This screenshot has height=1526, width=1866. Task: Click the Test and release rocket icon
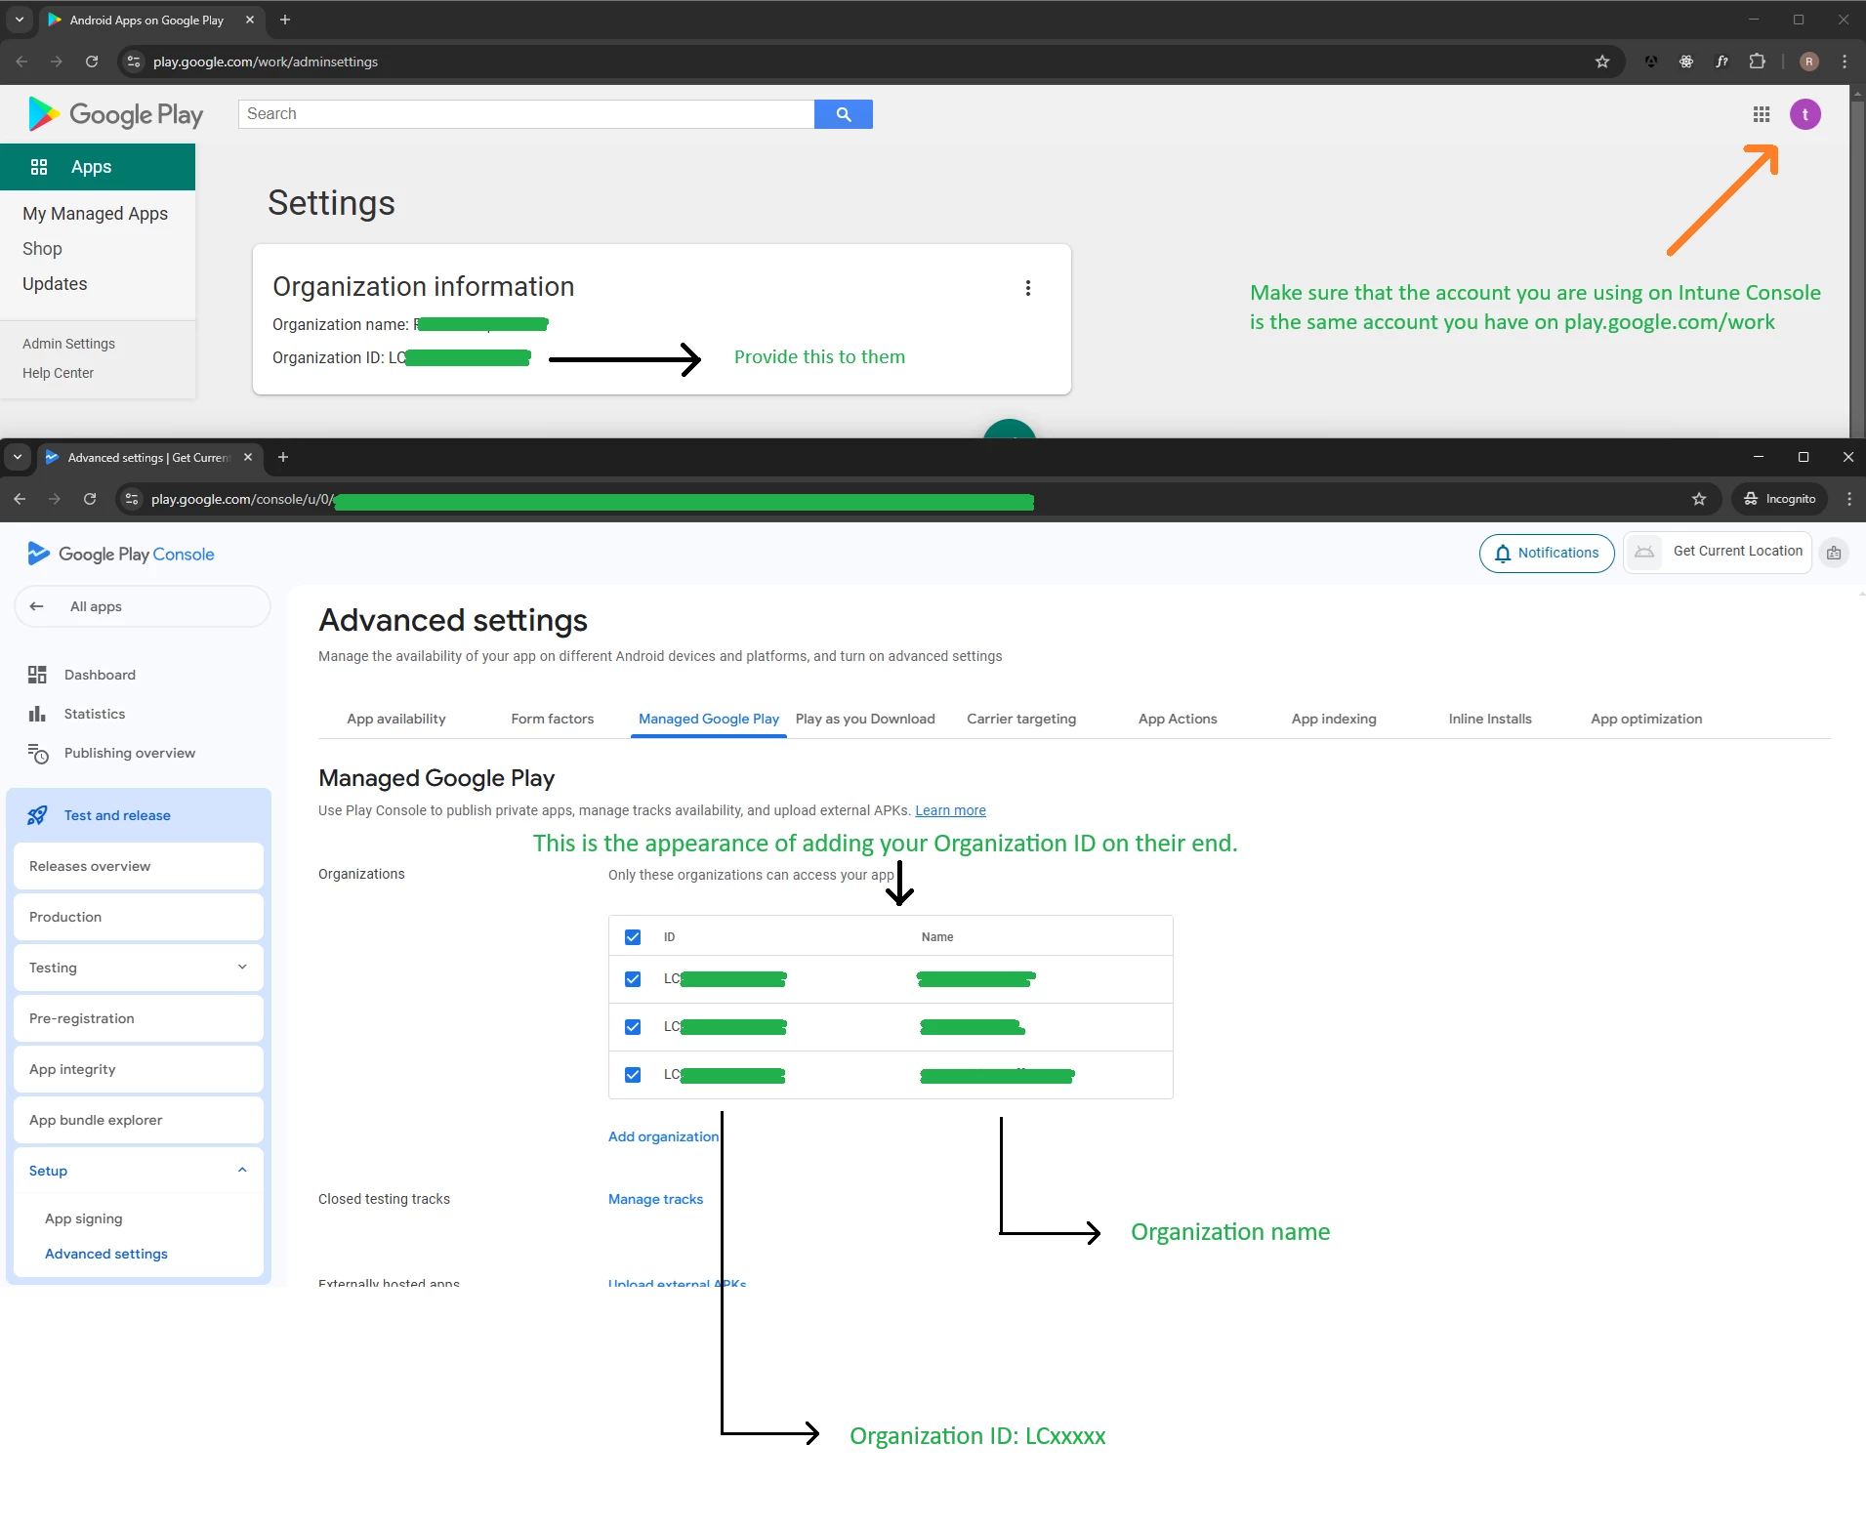click(37, 815)
